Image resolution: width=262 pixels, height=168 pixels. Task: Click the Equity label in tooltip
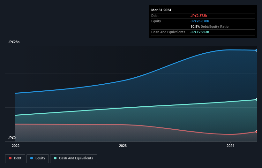pos(156,21)
